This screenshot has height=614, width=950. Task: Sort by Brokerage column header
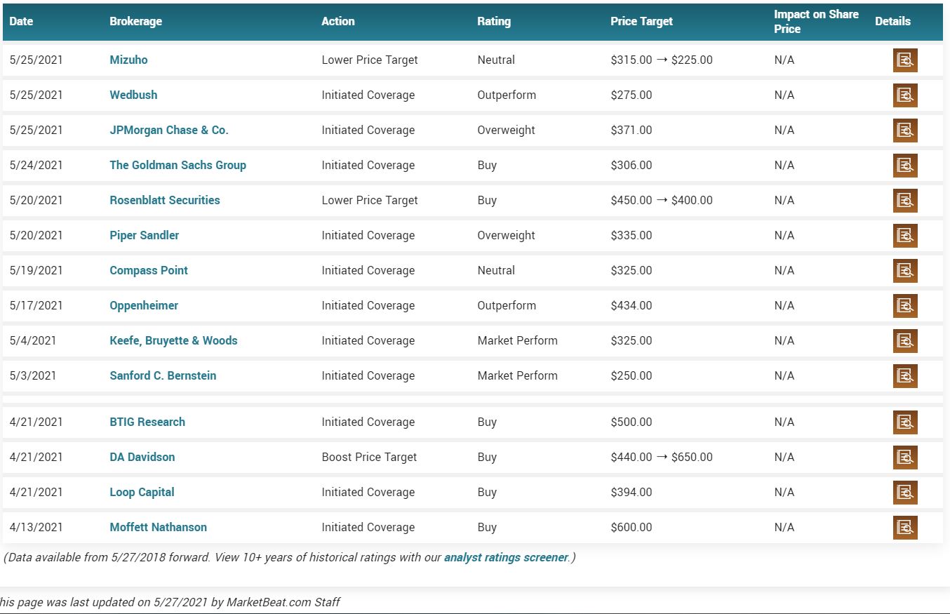[x=135, y=21]
